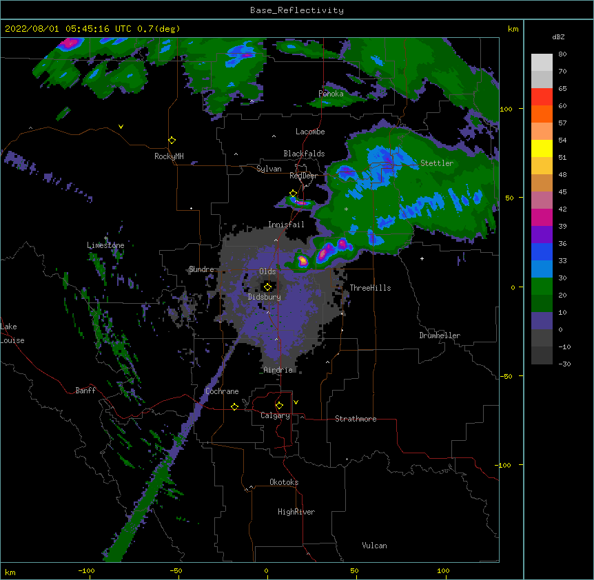This screenshot has width=594, height=580.
Task: Click the yellow diamond marker below RedDeer
Action: click(294, 194)
